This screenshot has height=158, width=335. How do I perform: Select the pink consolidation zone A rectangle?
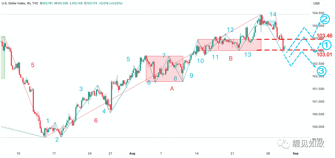click(164, 69)
